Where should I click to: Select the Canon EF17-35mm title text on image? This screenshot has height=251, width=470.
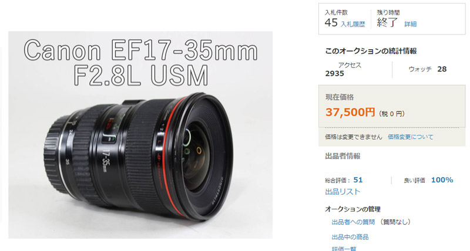(x=140, y=51)
